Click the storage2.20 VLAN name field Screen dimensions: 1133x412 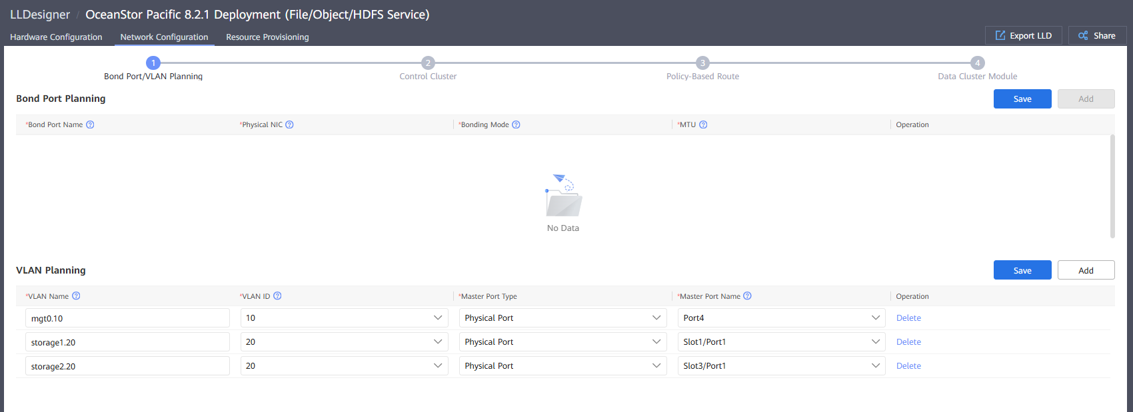[x=127, y=366]
